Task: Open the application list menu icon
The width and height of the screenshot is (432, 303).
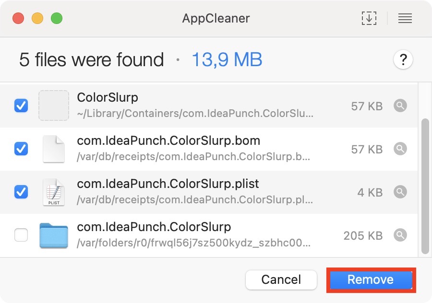Action: [x=405, y=18]
